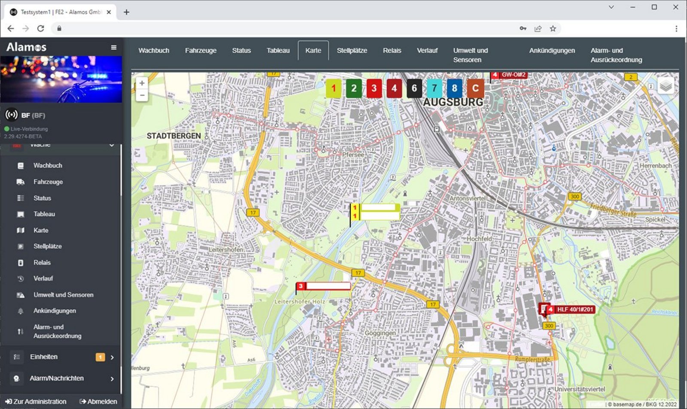Screen dimensions: 687x409
Task: Toggle the black status 6 filter
Action: (x=414, y=88)
